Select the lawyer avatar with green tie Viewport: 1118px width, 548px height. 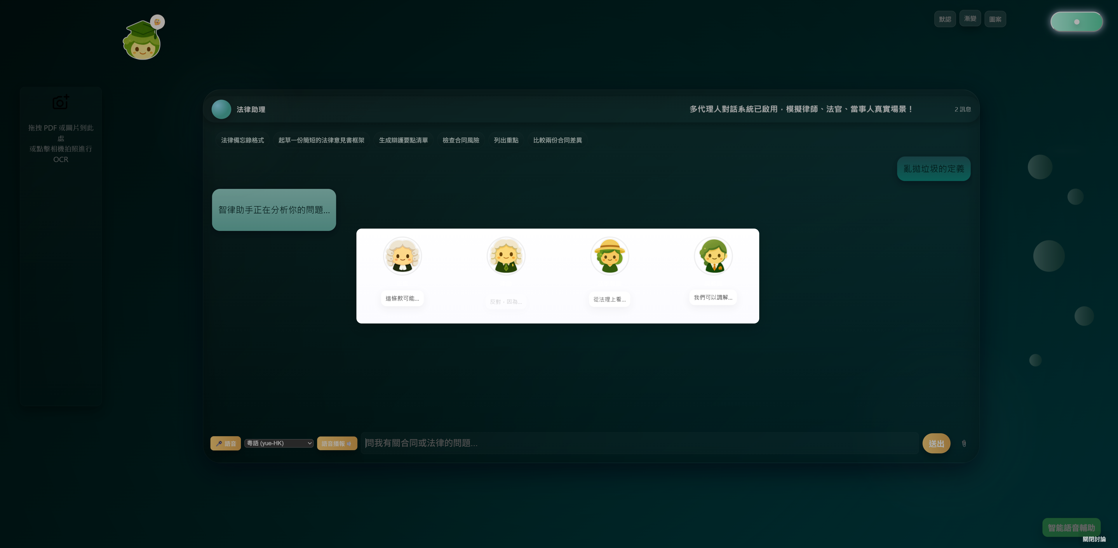(506, 256)
